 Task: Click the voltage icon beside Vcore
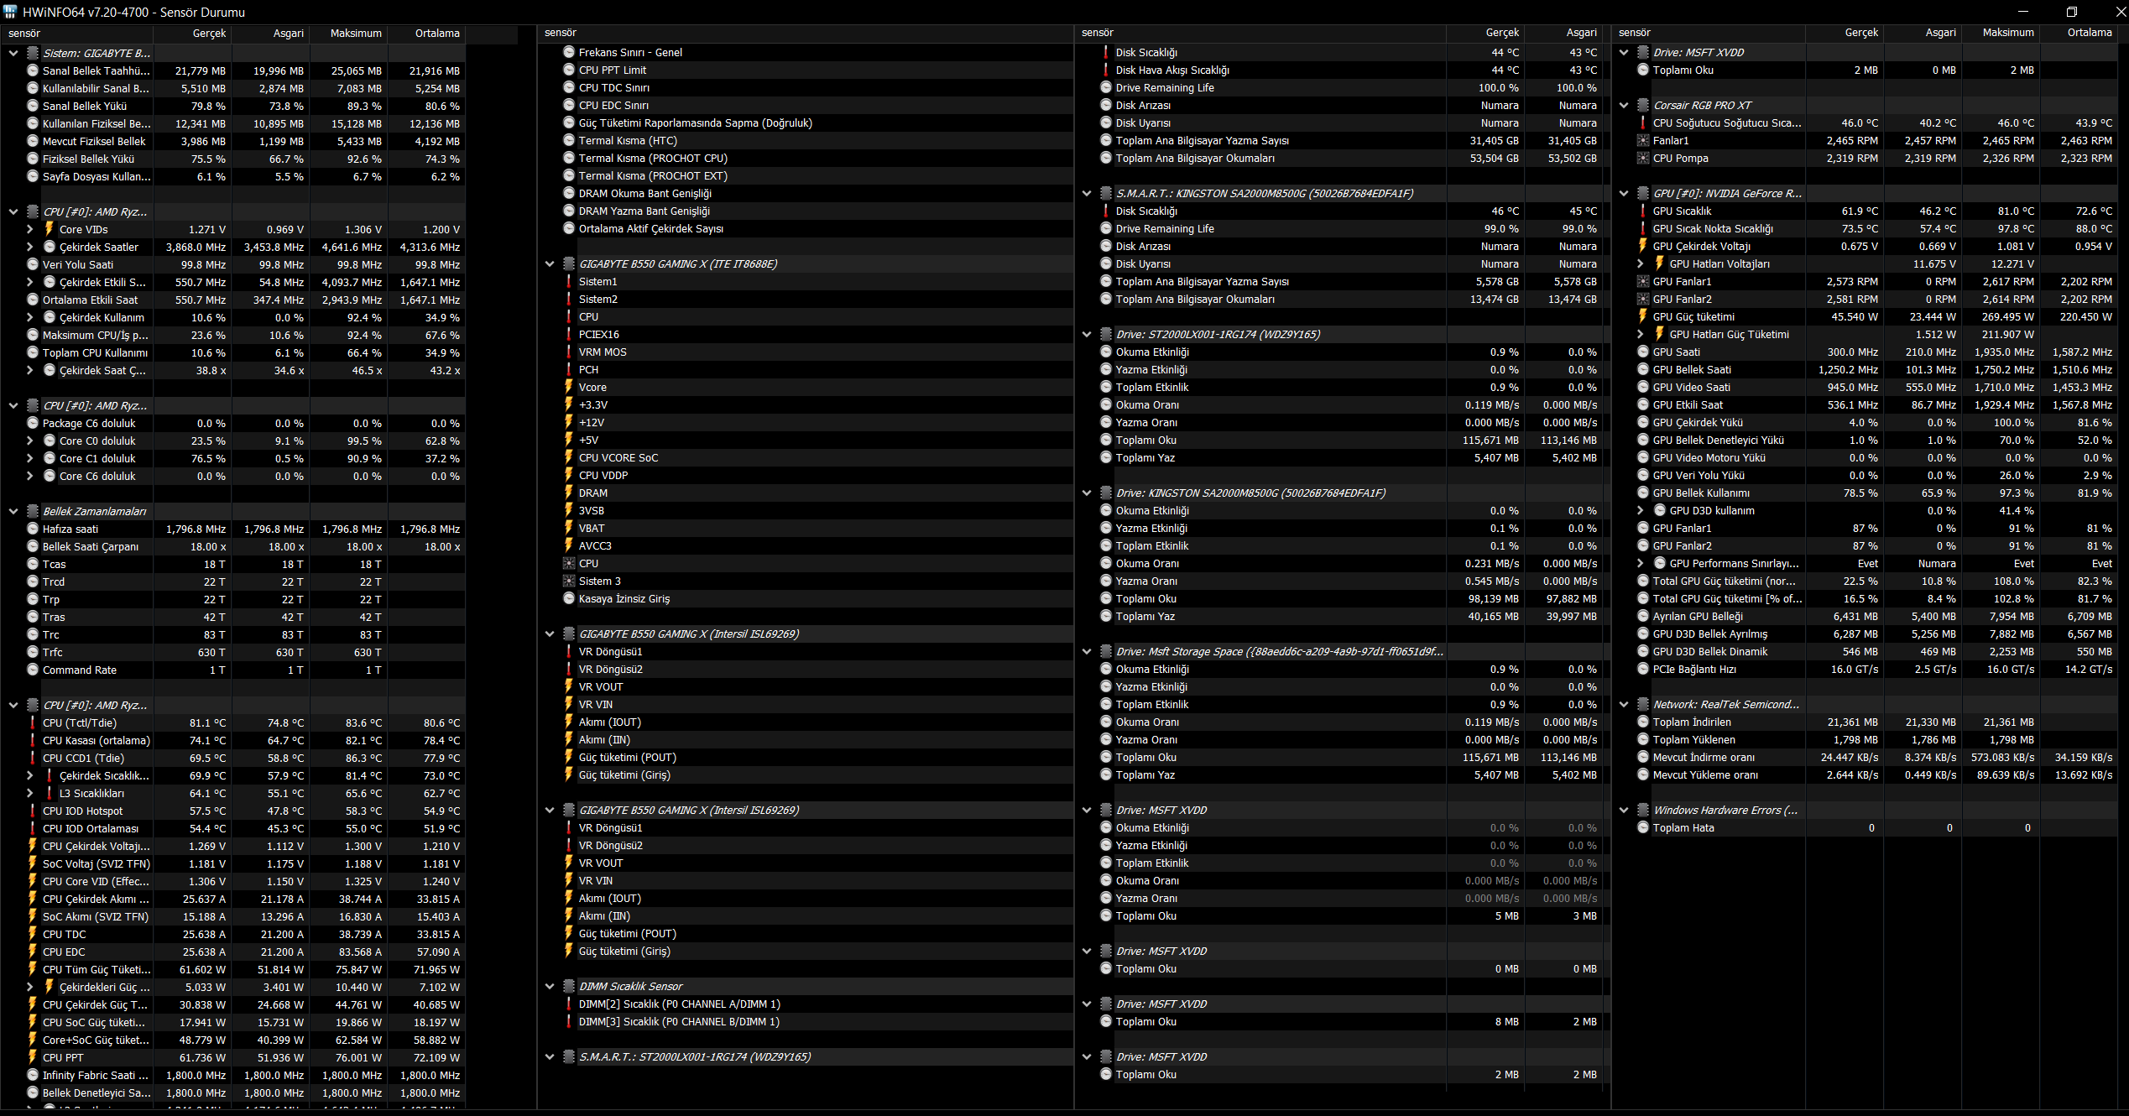coord(569,387)
